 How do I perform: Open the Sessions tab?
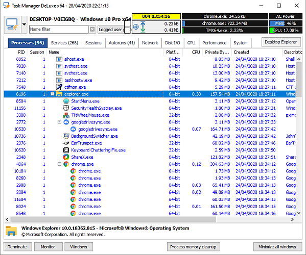(93, 43)
